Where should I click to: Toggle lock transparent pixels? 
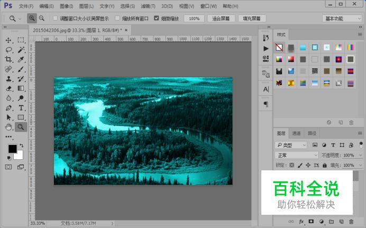point(292,165)
